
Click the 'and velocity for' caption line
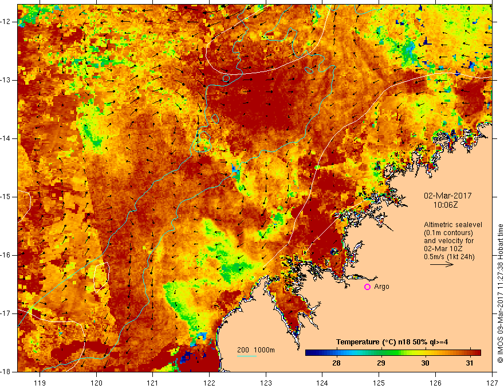[448, 240]
